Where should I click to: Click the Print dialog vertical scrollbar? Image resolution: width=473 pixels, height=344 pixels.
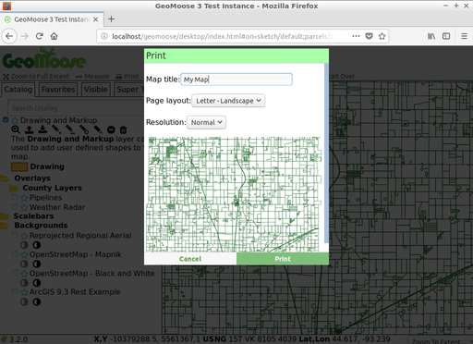click(x=326, y=154)
